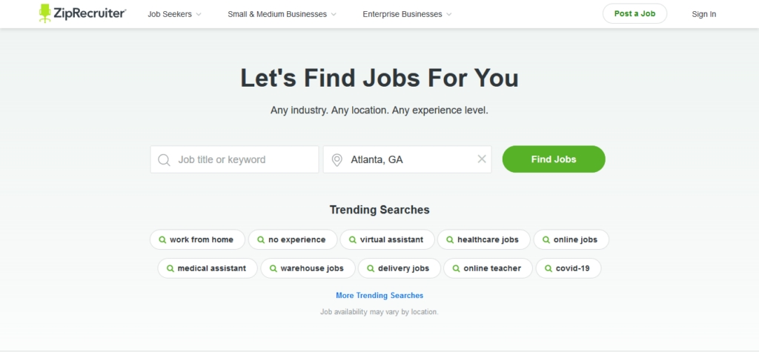
Task: Open Small & Medium Businesses dropdown
Action: pos(282,14)
